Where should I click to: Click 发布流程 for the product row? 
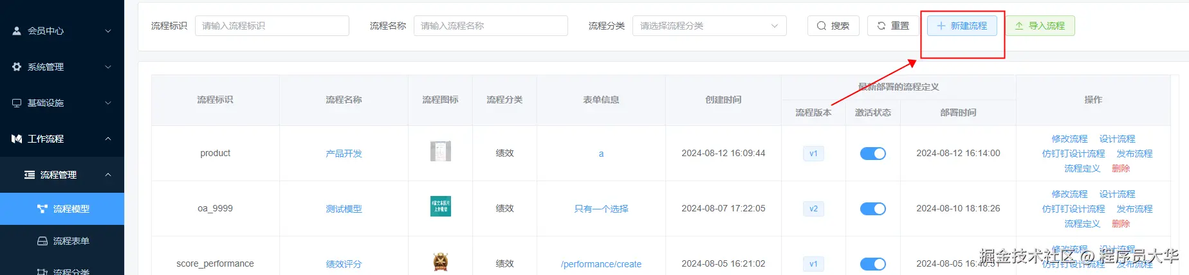(x=1135, y=154)
